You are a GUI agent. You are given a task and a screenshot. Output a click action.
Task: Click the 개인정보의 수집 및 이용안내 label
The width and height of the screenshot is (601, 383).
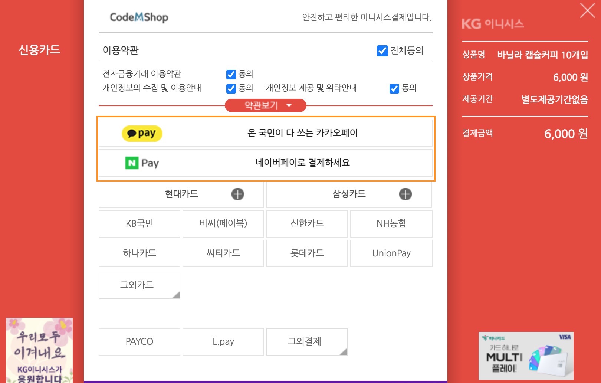coord(152,88)
